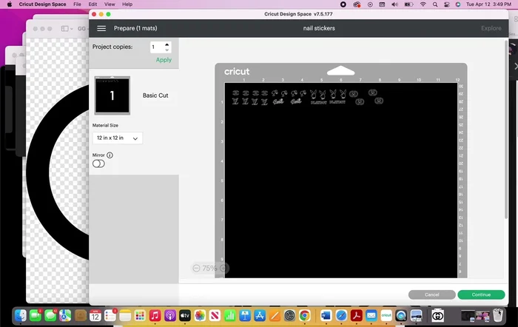
Task: Open Cricut app from the dock
Action: click(x=386, y=316)
